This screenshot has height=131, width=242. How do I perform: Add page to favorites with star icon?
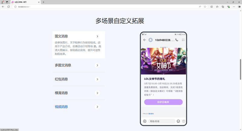(x=205, y=7)
